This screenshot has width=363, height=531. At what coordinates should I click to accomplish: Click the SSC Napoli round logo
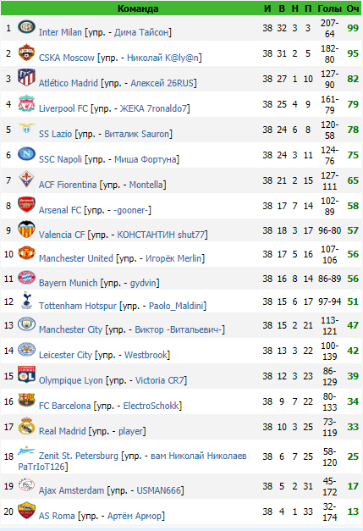(x=26, y=153)
